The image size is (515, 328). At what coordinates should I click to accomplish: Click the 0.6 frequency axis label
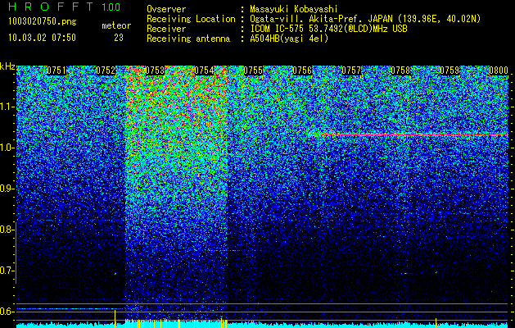7,312
